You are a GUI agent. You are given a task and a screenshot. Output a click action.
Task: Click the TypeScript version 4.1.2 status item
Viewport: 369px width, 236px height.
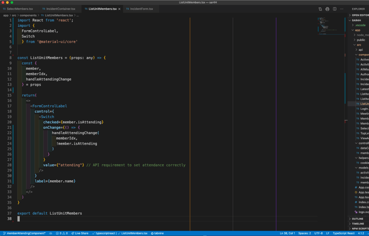pos(361,233)
